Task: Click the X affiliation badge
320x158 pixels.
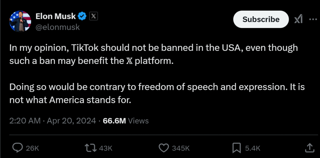Action: click(93, 16)
